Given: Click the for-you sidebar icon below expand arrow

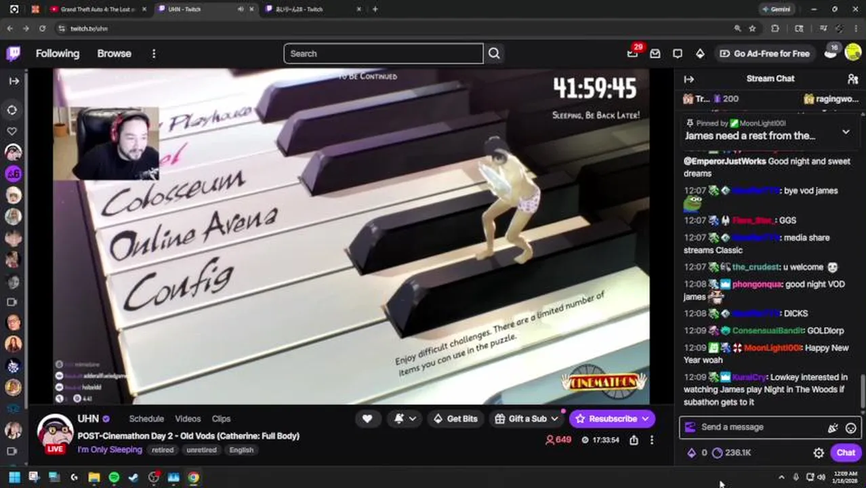Looking at the screenshot, I should pos(12,110).
